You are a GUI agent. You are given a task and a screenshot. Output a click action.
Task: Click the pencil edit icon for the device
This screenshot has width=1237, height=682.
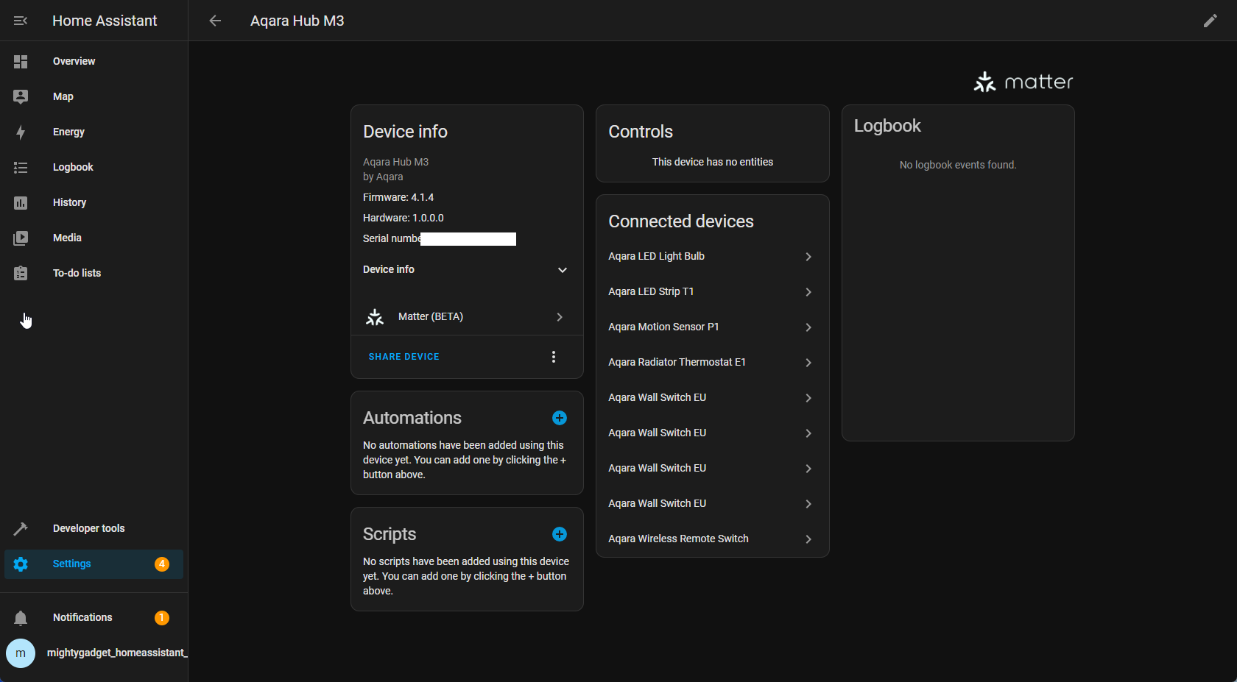1210,21
